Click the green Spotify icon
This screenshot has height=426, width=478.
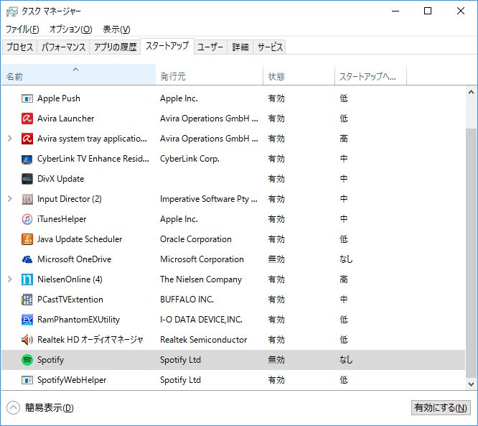coord(27,360)
